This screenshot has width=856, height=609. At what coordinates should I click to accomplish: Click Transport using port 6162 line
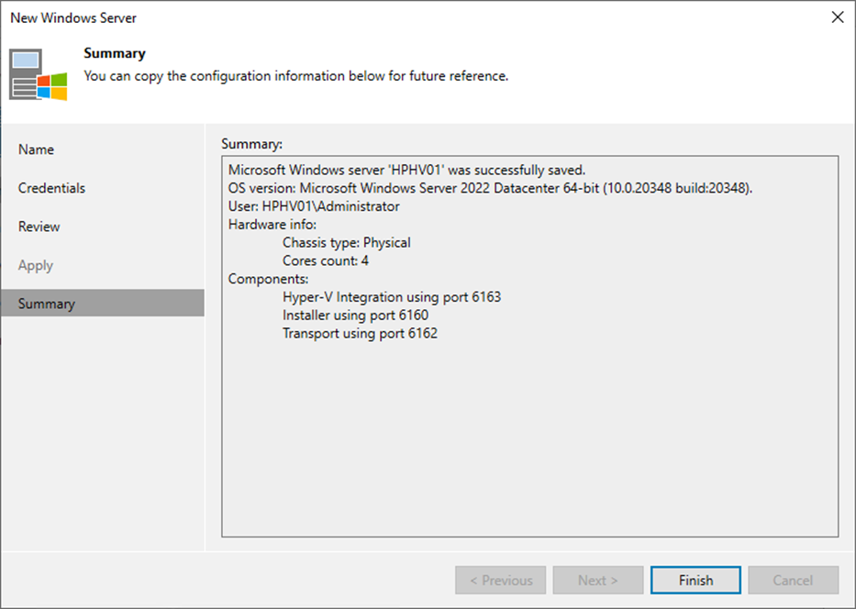pos(360,334)
